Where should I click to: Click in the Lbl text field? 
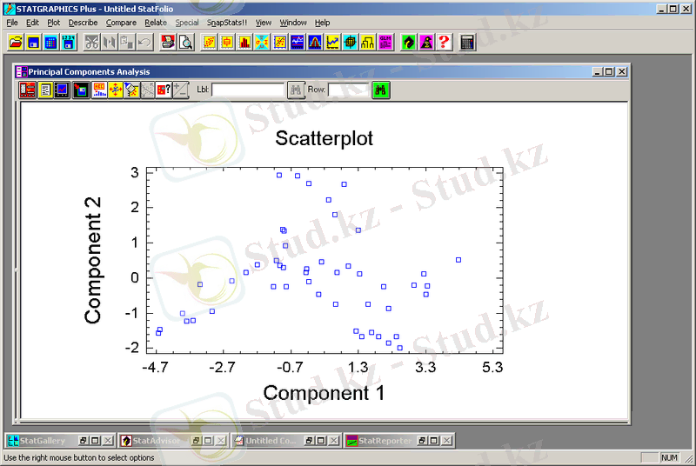coord(249,90)
